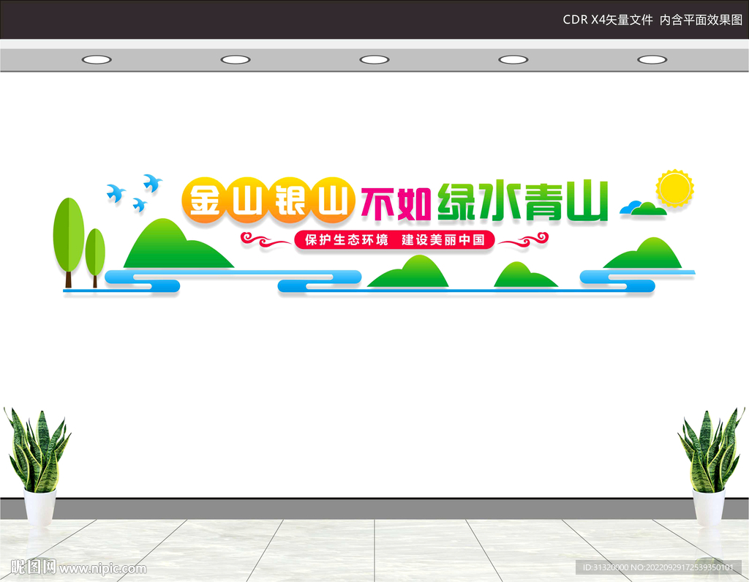Click the yellow sun graphic
Image resolution: width=749 pixels, height=582 pixels.
tap(674, 188)
